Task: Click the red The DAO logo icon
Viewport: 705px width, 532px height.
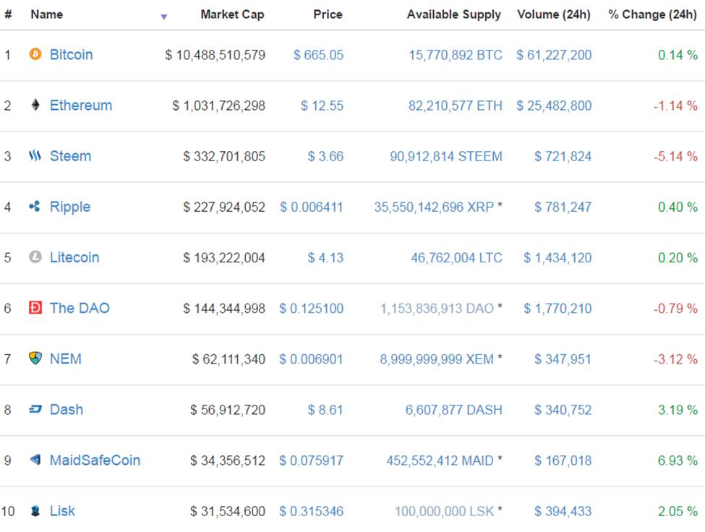Action: [35, 308]
